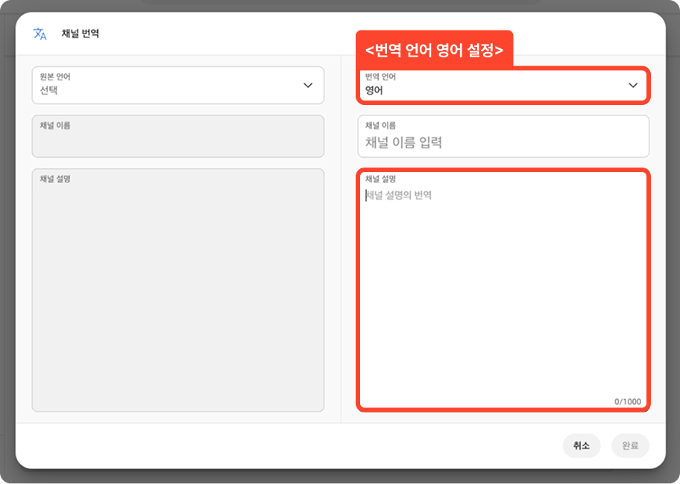Click 채널 설명 label in the translation column

pos(380,179)
